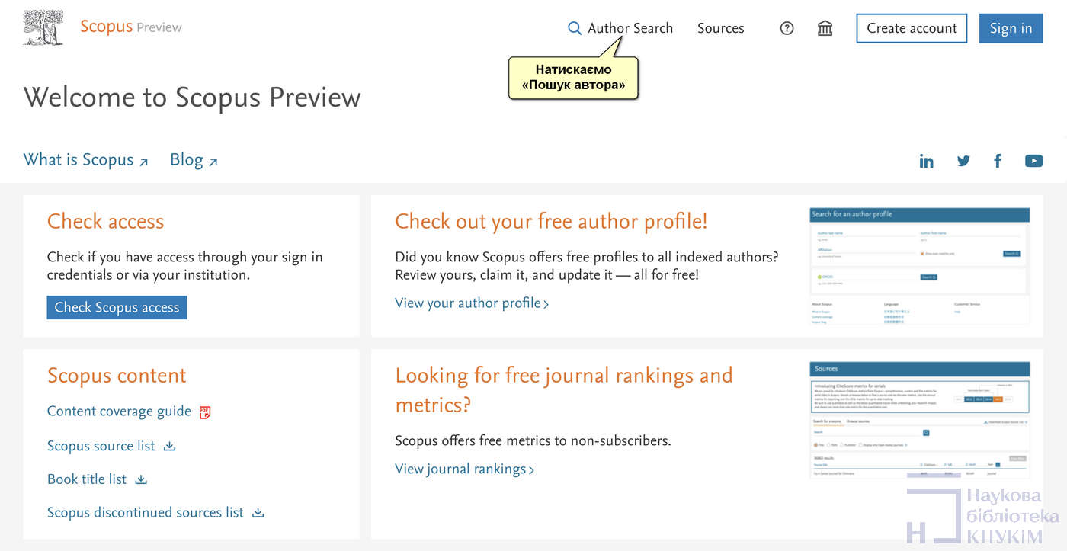Click the Author Search magnifier icon
The width and height of the screenshot is (1067, 551).
coord(575,28)
